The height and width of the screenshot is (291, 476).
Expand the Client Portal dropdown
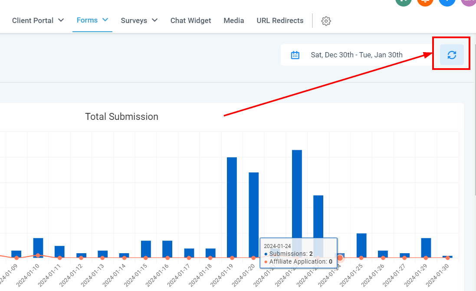(38, 20)
